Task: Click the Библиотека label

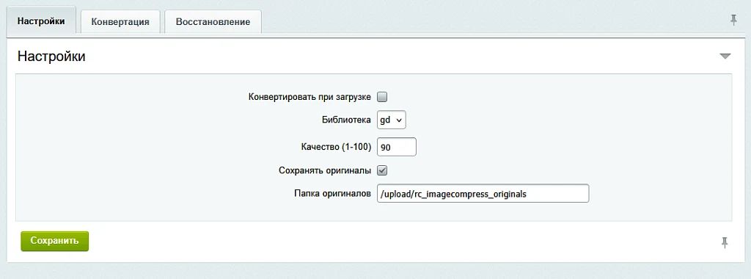Action: 346,120
